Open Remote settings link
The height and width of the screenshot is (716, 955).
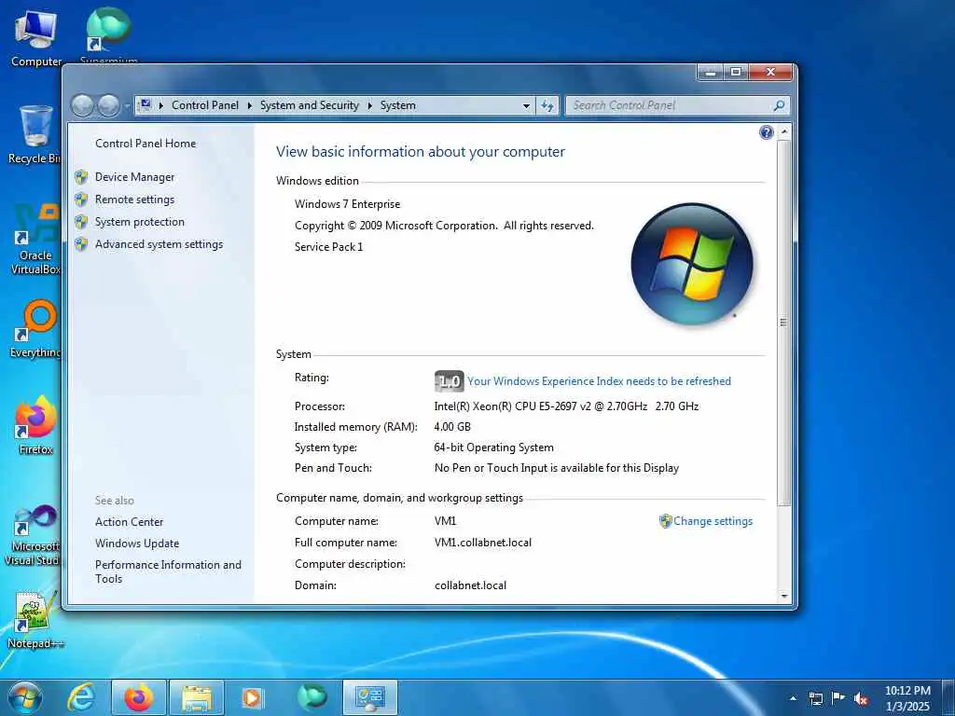coord(134,200)
